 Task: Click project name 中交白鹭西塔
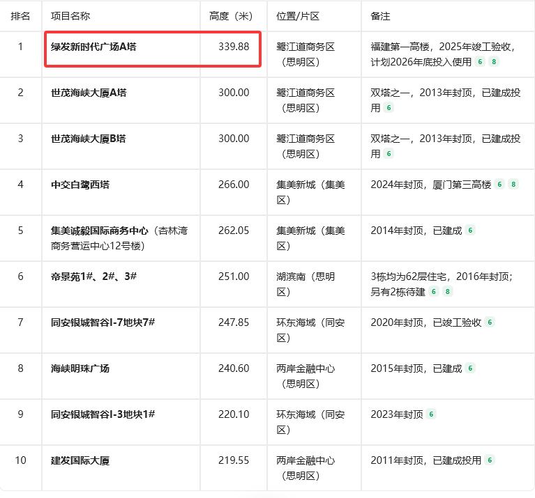(80, 185)
